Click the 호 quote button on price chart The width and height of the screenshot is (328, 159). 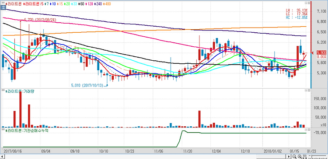tap(3, 7)
